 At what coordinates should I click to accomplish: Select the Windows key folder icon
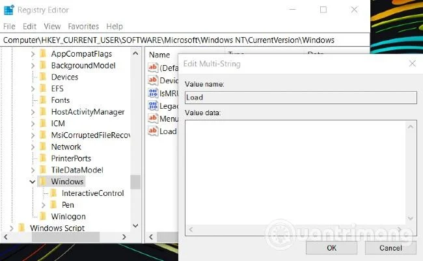click(x=43, y=182)
